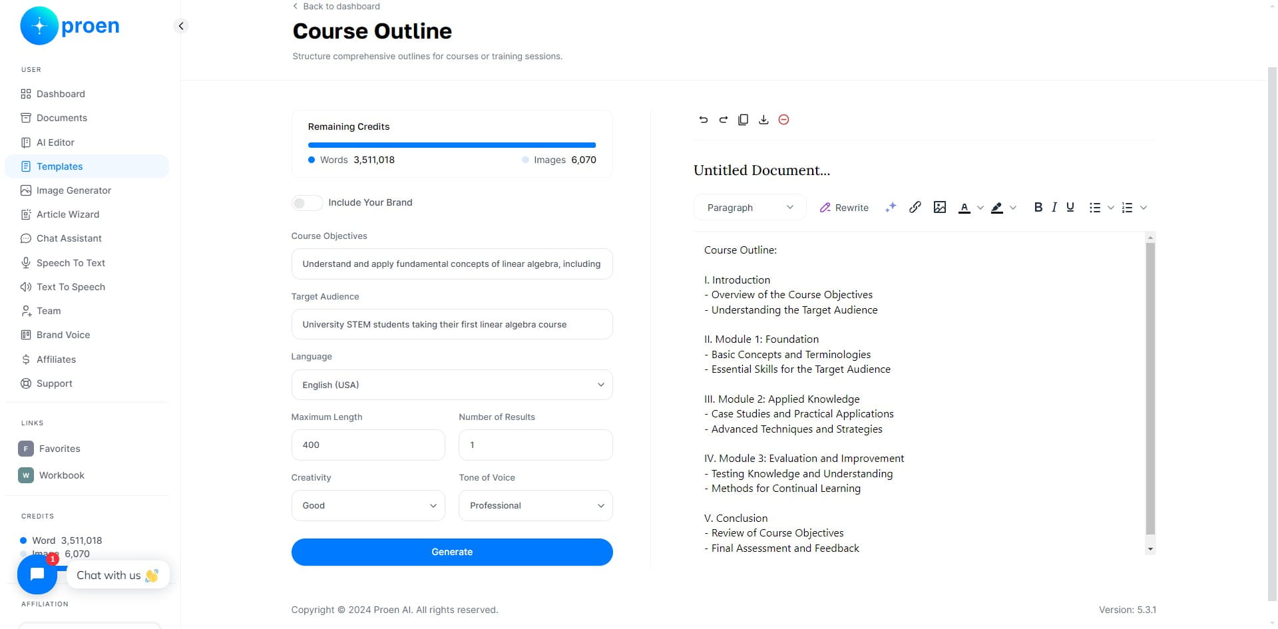
Task: Download the document via download icon
Action: pos(763,120)
